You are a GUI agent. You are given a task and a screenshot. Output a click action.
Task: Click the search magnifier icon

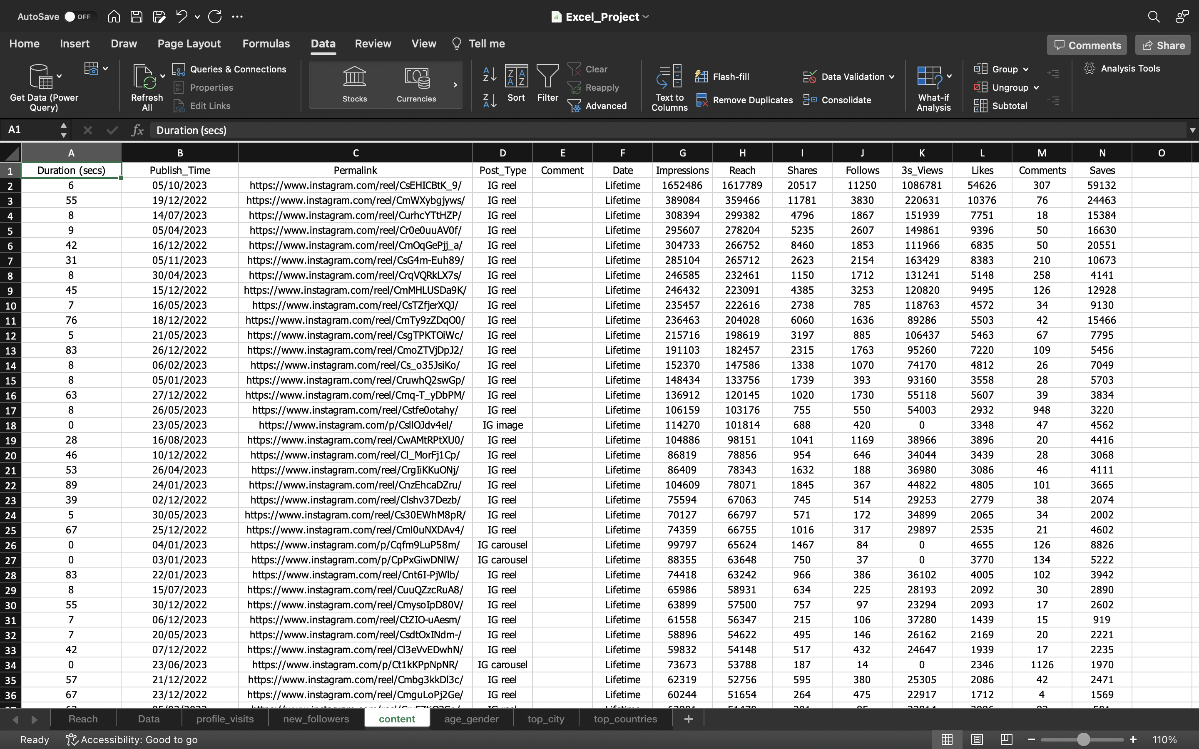coord(1154,17)
